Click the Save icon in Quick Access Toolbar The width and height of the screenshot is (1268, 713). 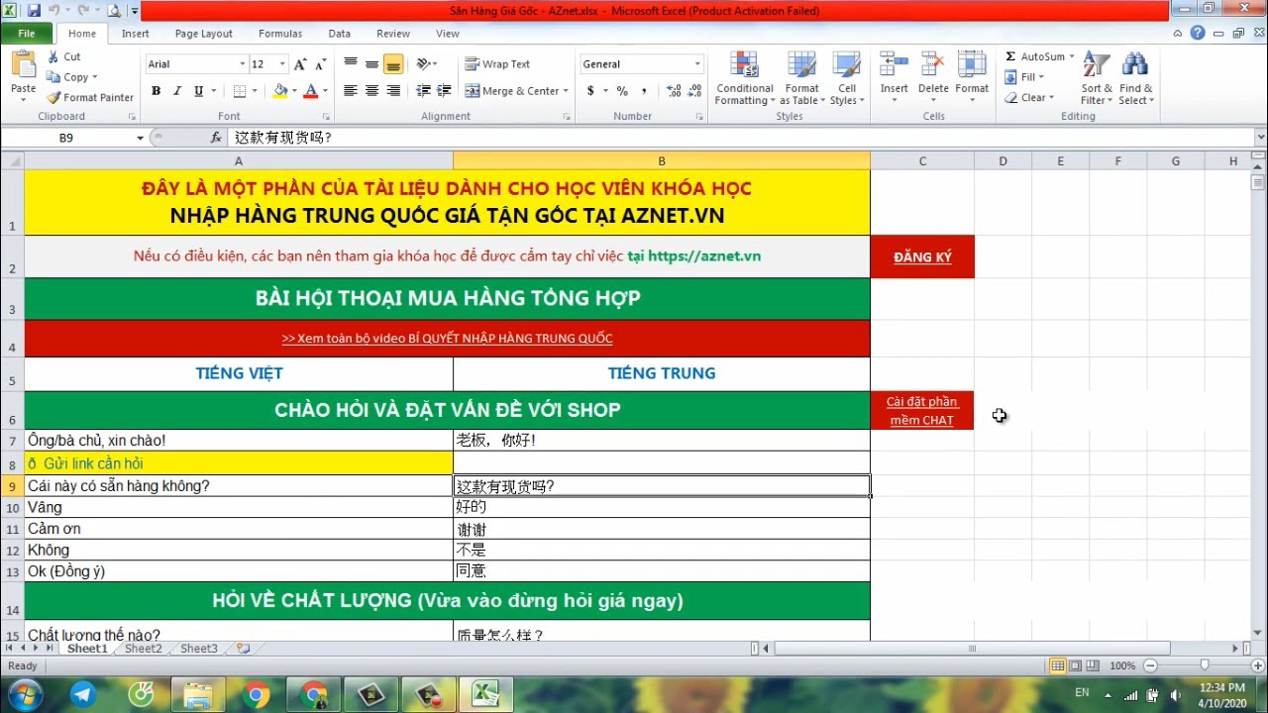tap(36, 11)
